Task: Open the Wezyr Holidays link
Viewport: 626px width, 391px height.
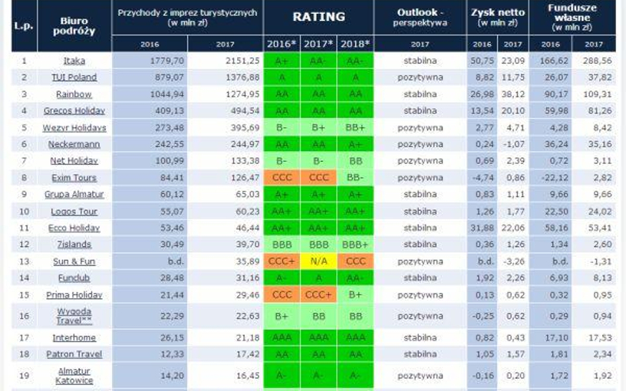Action: point(74,128)
